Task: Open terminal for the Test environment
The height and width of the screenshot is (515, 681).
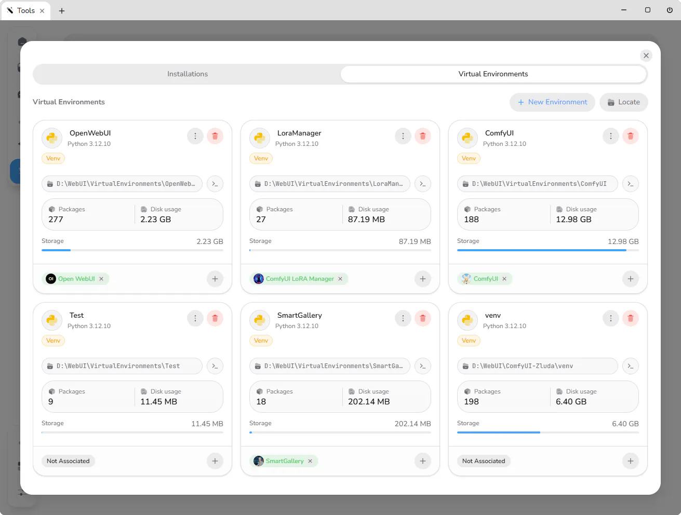Action: pyautogui.click(x=215, y=366)
